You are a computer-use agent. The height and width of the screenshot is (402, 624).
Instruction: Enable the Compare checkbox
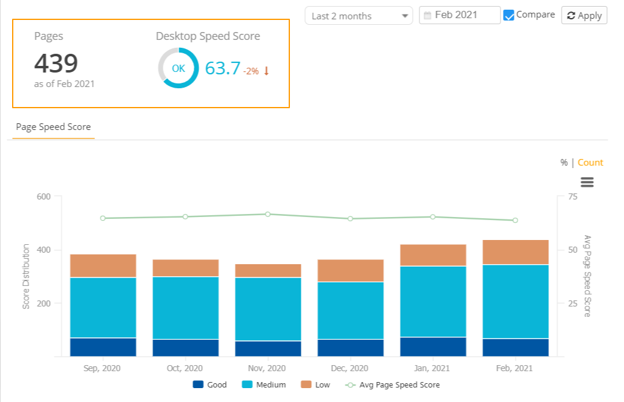[509, 15]
